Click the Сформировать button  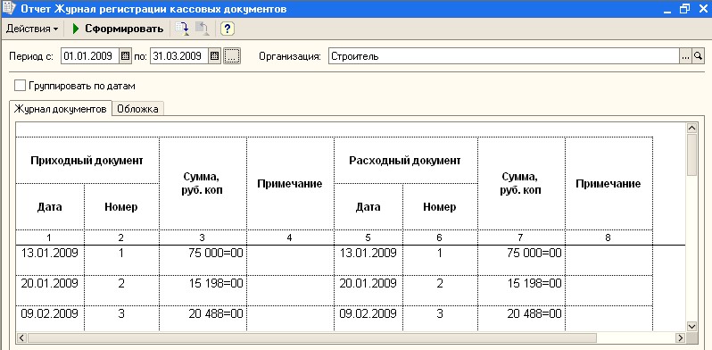point(118,29)
